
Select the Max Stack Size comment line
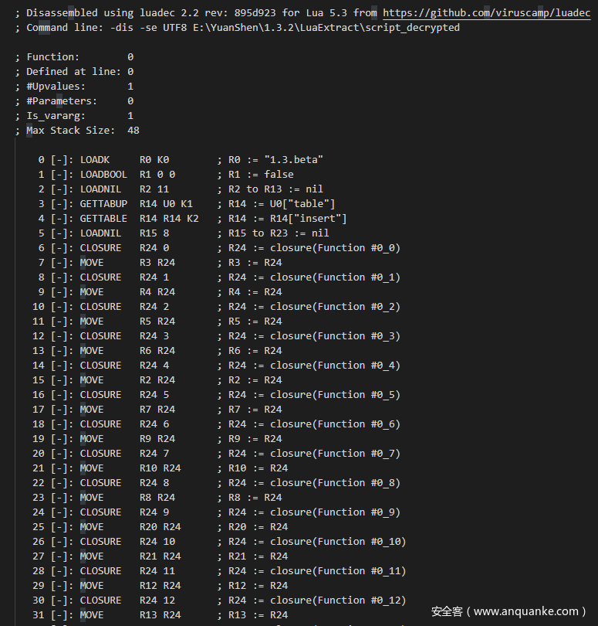(x=77, y=131)
